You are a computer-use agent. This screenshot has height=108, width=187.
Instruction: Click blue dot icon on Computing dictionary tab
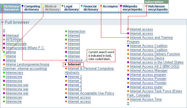click(x=23, y=6)
